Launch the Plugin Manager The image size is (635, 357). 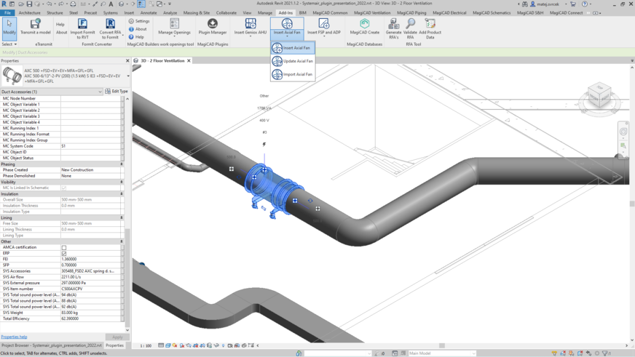click(x=213, y=25)
